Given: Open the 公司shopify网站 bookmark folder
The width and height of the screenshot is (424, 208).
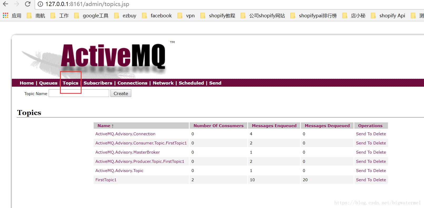Looking at the screenshot, I should [x=263, y=16].
